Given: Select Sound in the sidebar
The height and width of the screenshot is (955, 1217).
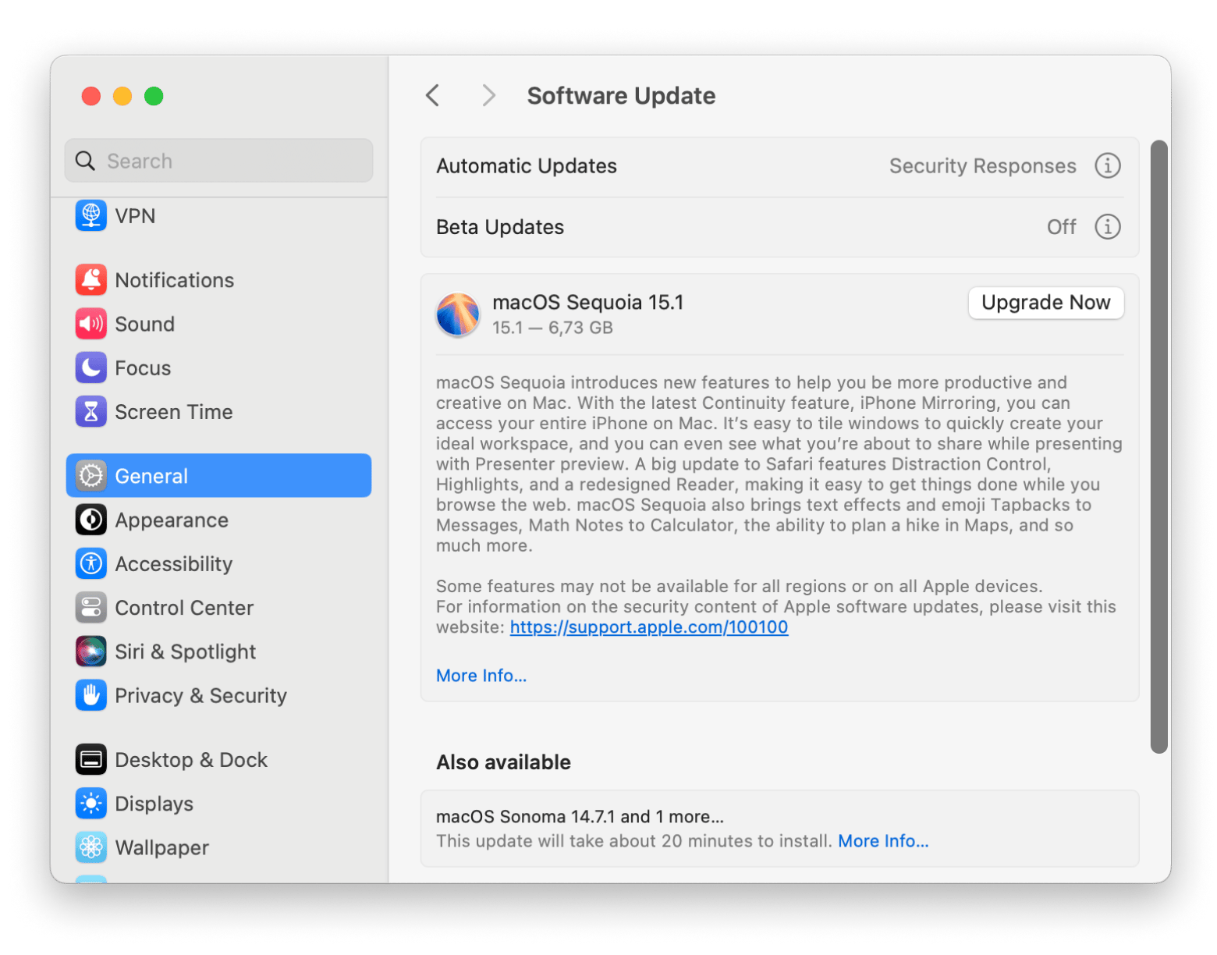Looking at the screenshot, I should pyautogui.click(x=218, y=324).
